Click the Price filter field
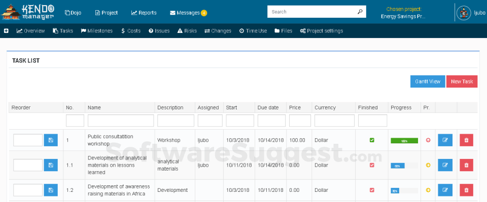The height and width of the screenshot is (202, 487). [x=300, y=120]
